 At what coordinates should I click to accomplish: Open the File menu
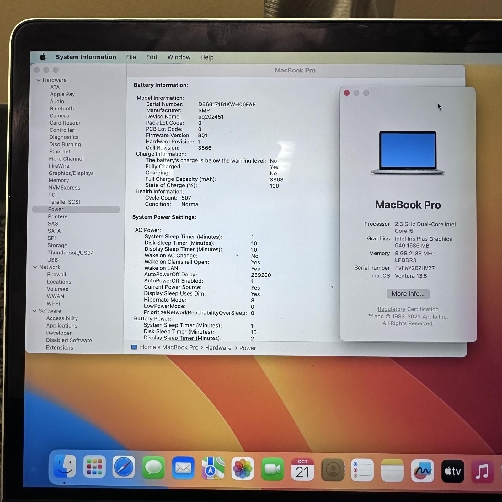tap(131, 57)
